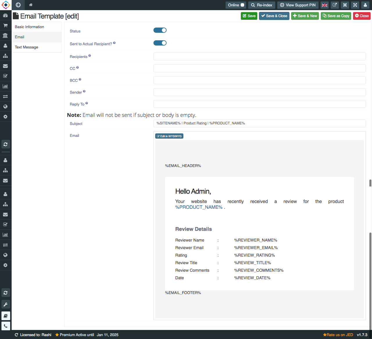Switch to the Basic Information tab

pyautogui.click(x=37, y=27)
